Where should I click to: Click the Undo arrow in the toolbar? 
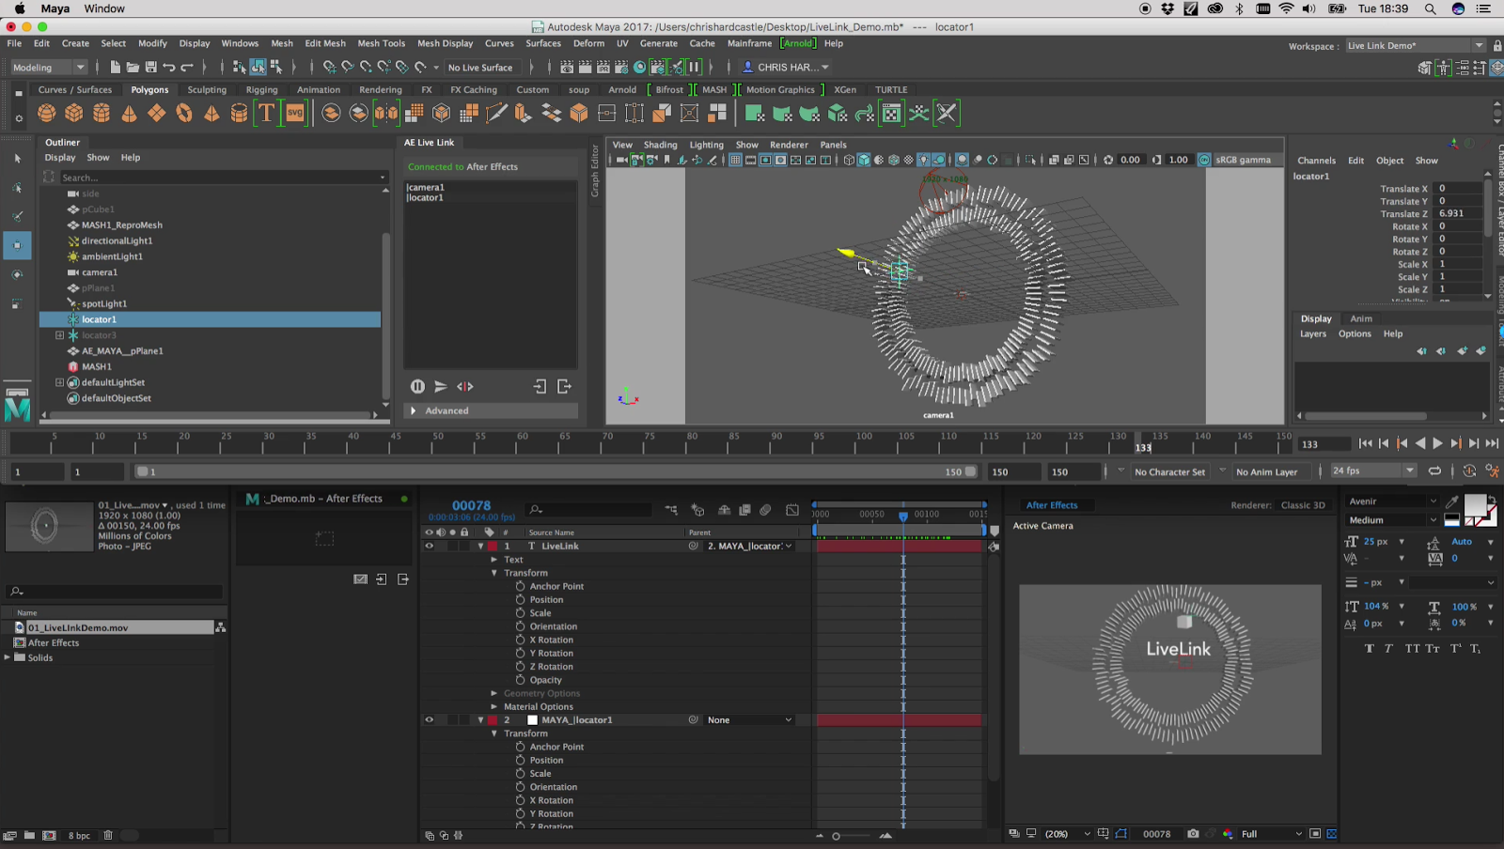(169, 68)
